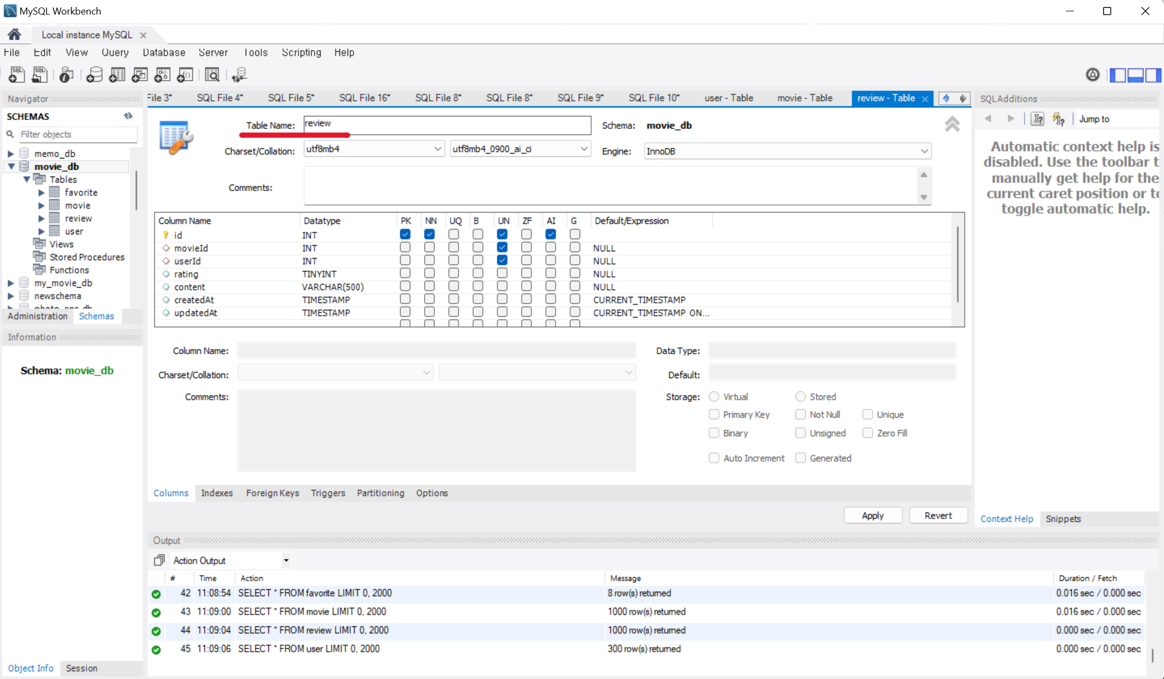Click the columns grid vertical scrollbar
The image size is (1164, 679).
pos(958,264)
